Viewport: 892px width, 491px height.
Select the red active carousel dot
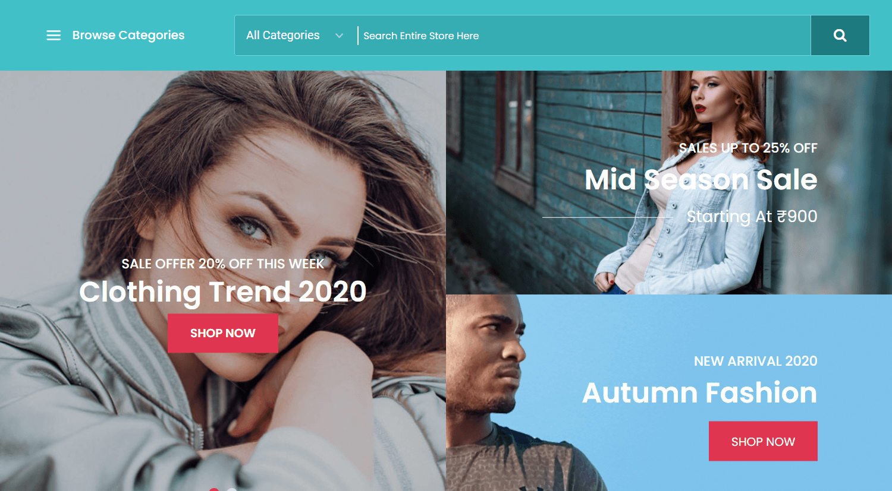coord(214,489)
